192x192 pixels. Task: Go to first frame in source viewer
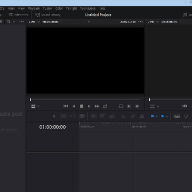coord(66,106)
